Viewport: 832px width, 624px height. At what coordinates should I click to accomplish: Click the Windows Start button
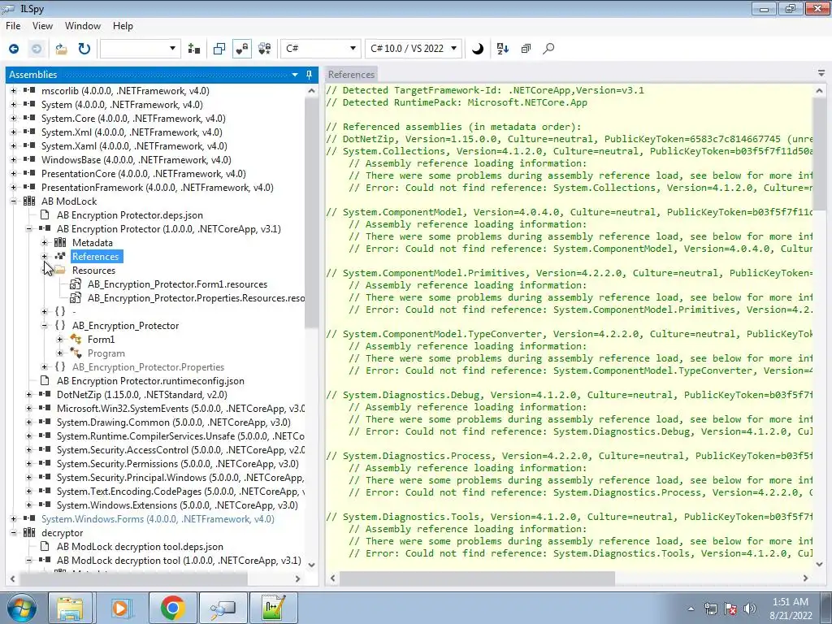pos(22,608)
